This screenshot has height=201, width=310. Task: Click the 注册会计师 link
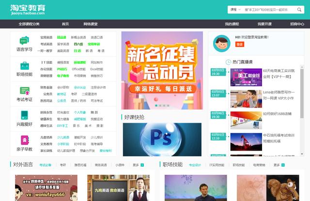click(x=98, y=87)
